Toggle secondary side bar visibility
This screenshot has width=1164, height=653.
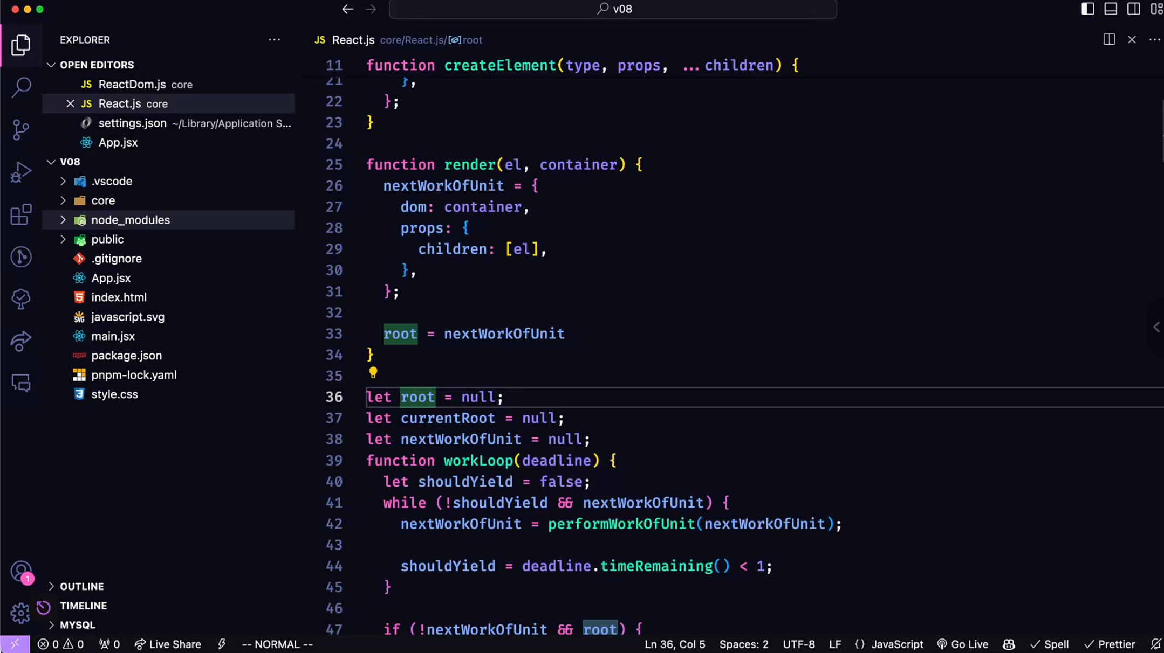(1133, 9)
